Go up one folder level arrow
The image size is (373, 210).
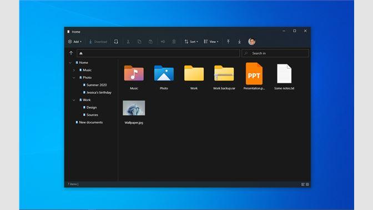(71, 53)
